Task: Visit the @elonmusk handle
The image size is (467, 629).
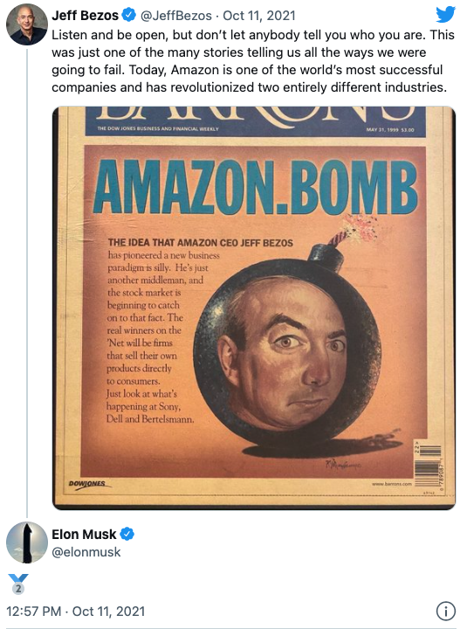Action: coord(86,552)
